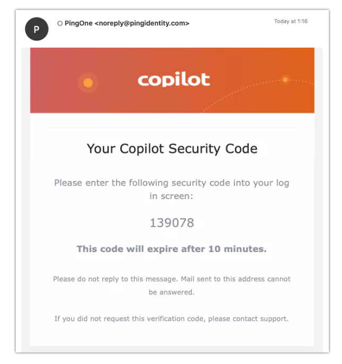This screenshot has height=364, width=342.
Task: Select the PingOne sender name
Action: (x=78, y=23)
